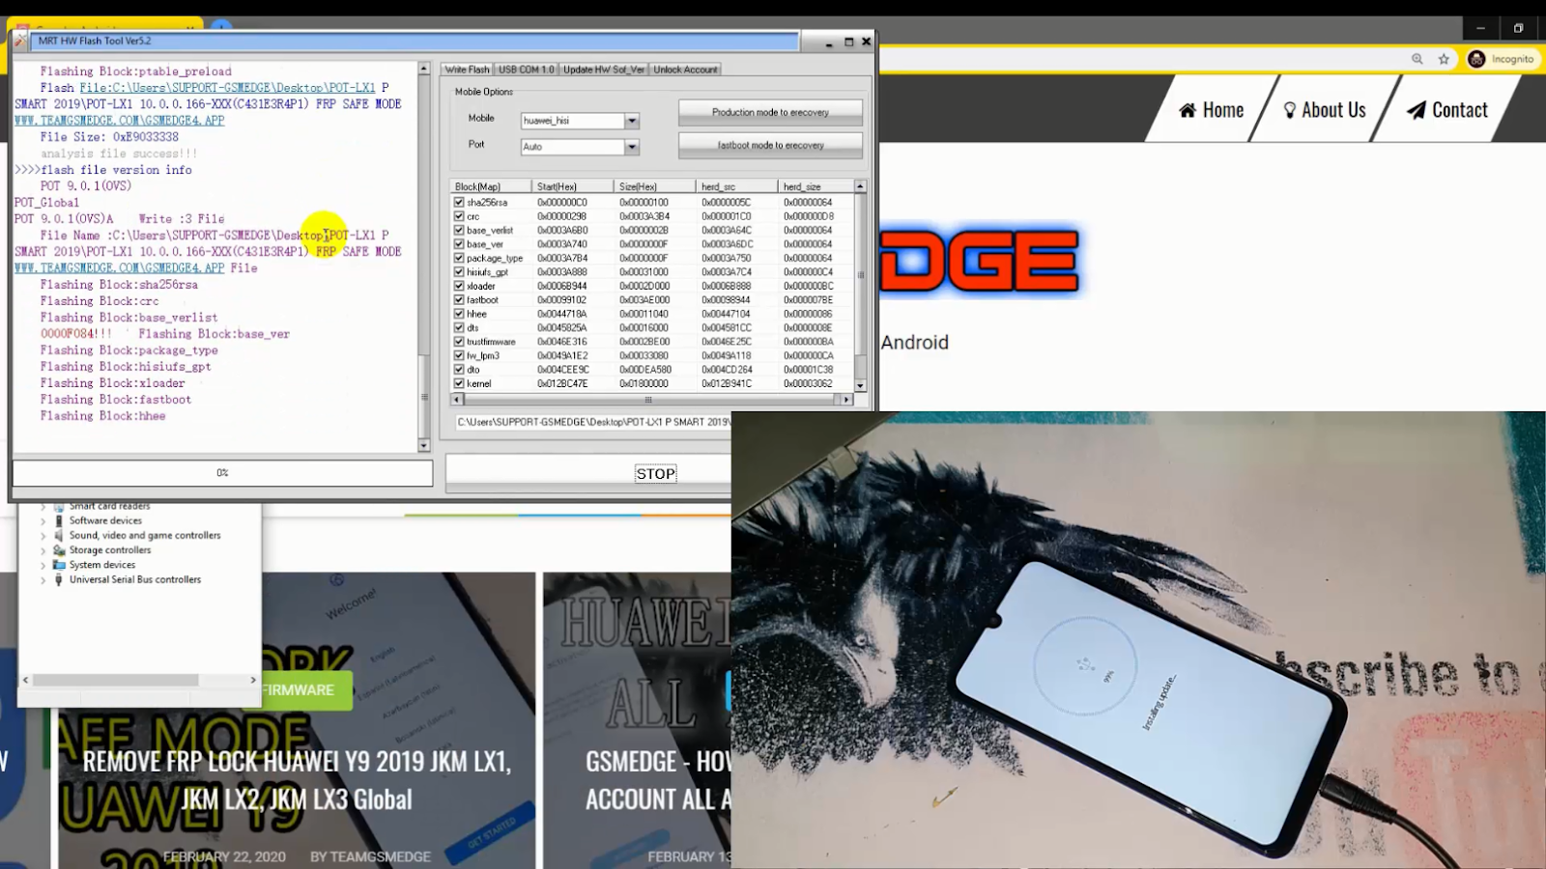Disable the hisiufs_gpt block checkbox

click(x=459, y=272)
